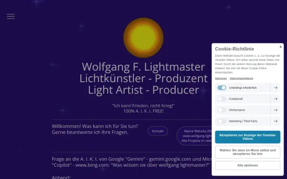Click the Cookie-Richtlinie title text
This screenshot has width=287, height=179.
234,49
